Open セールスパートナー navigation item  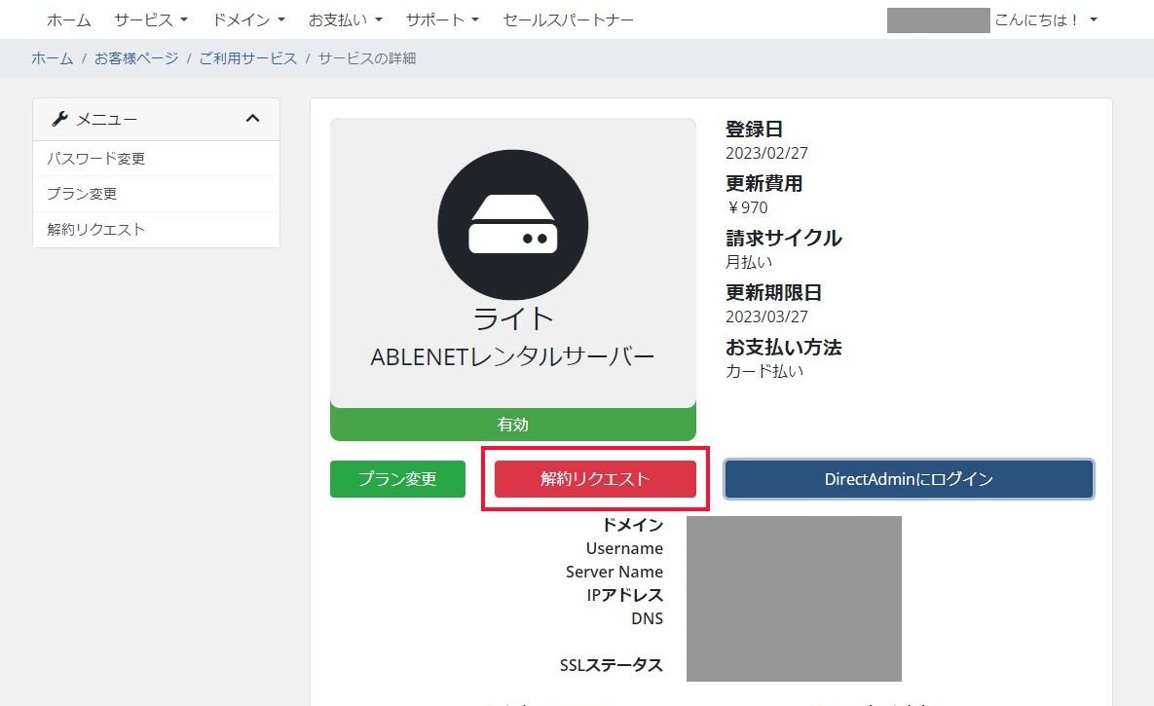click(568, 19)
